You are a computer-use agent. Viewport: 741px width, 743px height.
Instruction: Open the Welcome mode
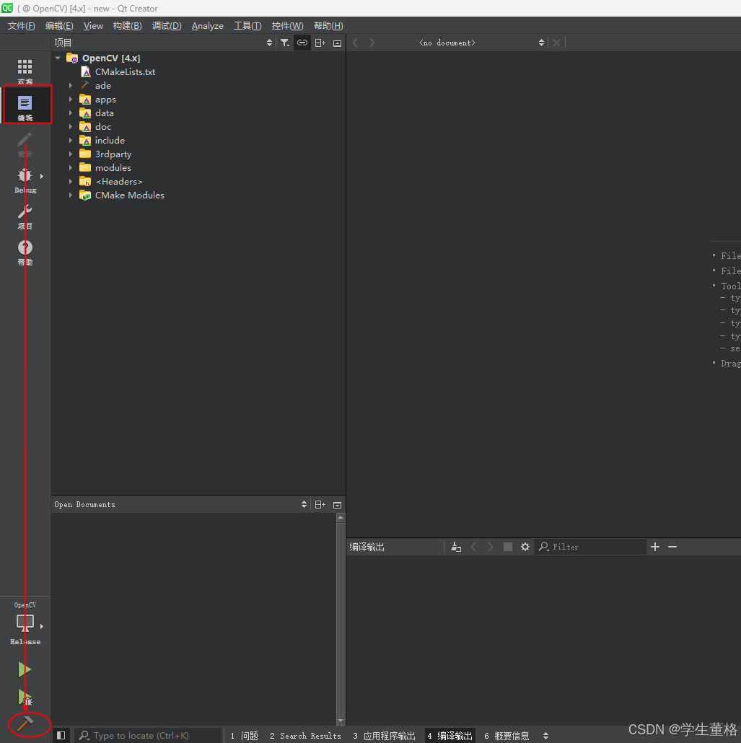tap(25, 71)
